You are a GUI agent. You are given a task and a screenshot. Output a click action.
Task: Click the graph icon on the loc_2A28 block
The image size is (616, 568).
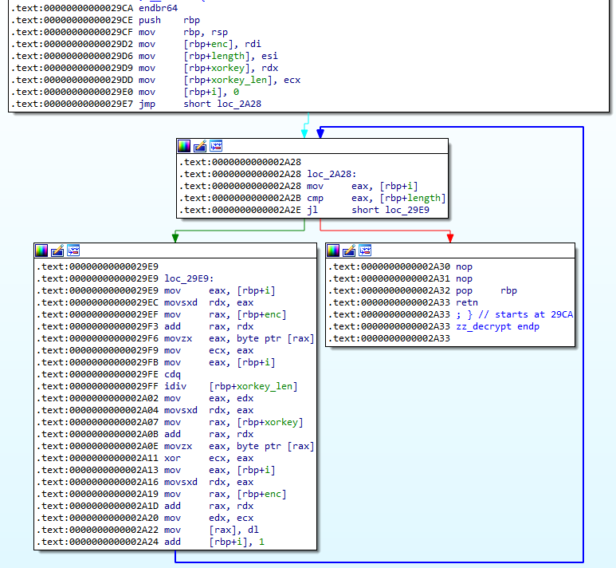point(215,146)
